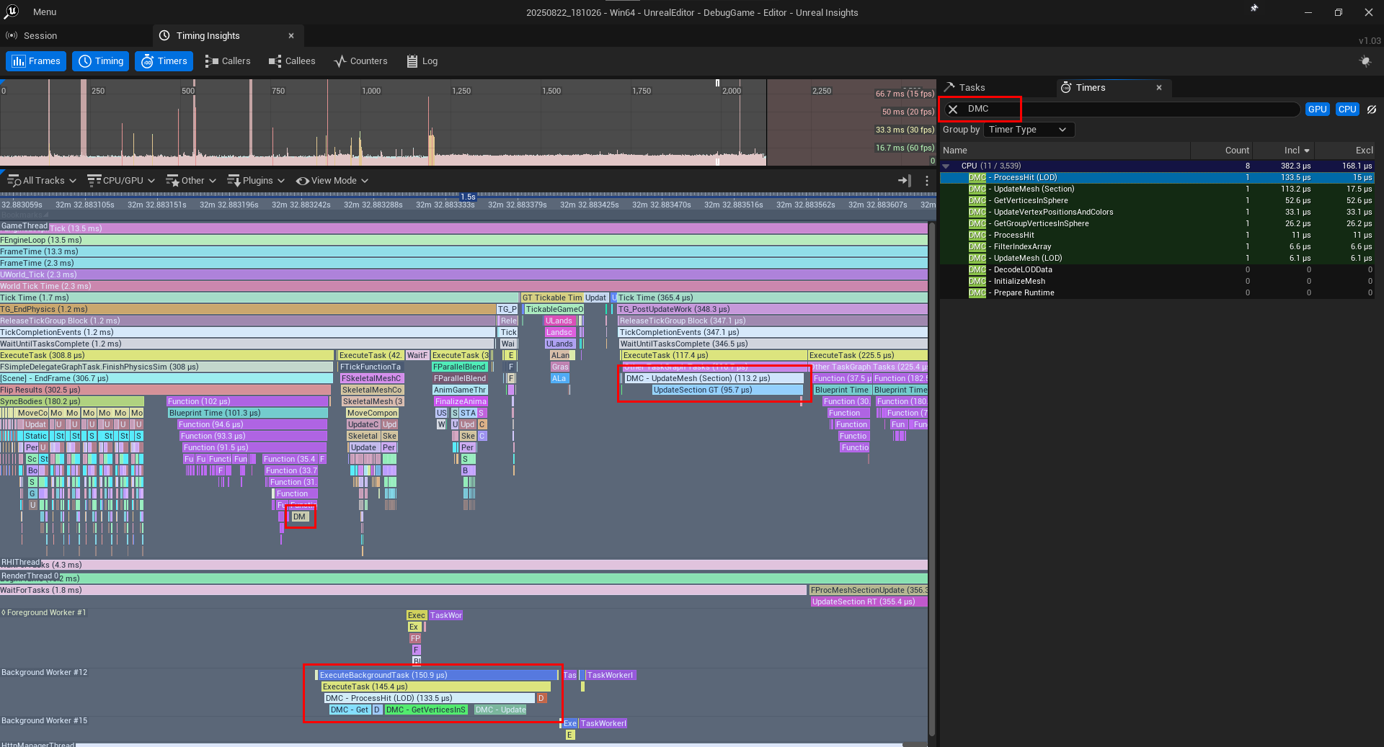Toggle the Timing panel button

point(101,61)
